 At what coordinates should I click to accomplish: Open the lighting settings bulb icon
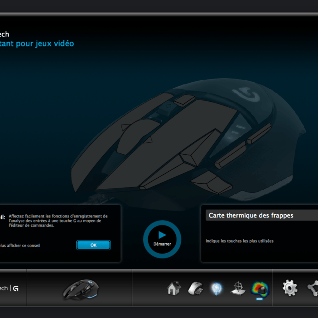pos(217,289)
